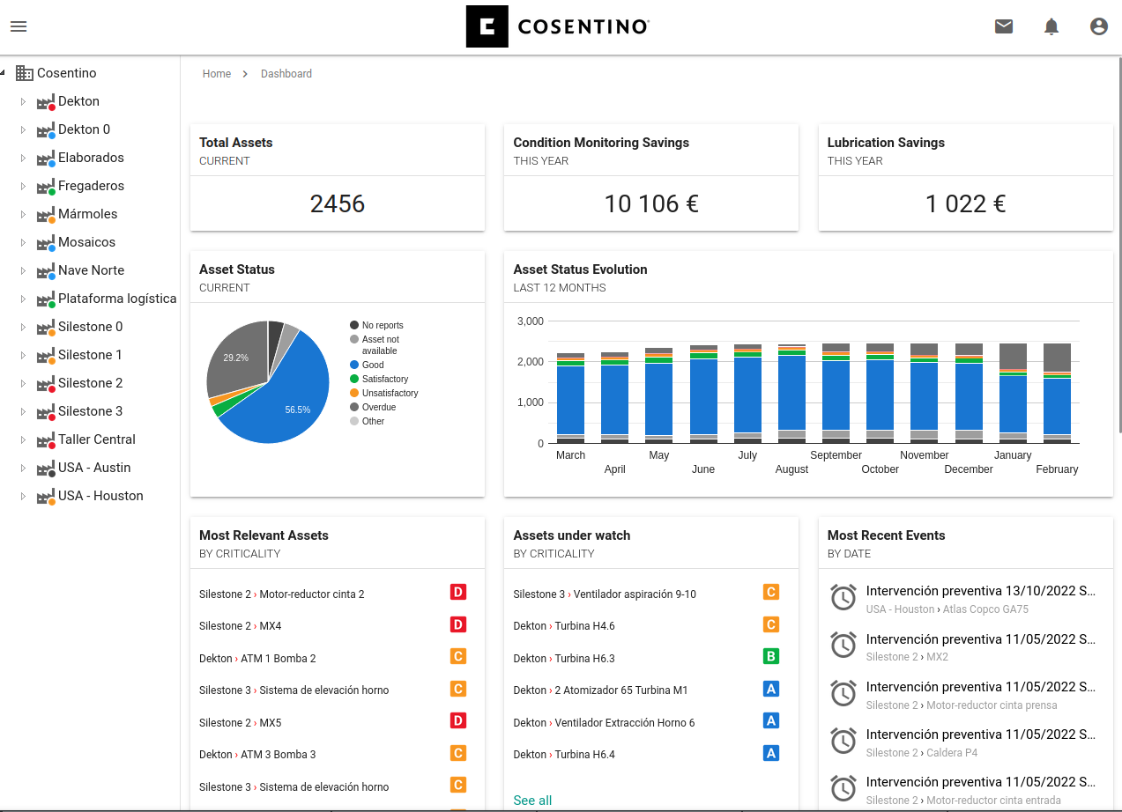
Task: Click the Nave Norte factory icon
Action: [46, 271]
